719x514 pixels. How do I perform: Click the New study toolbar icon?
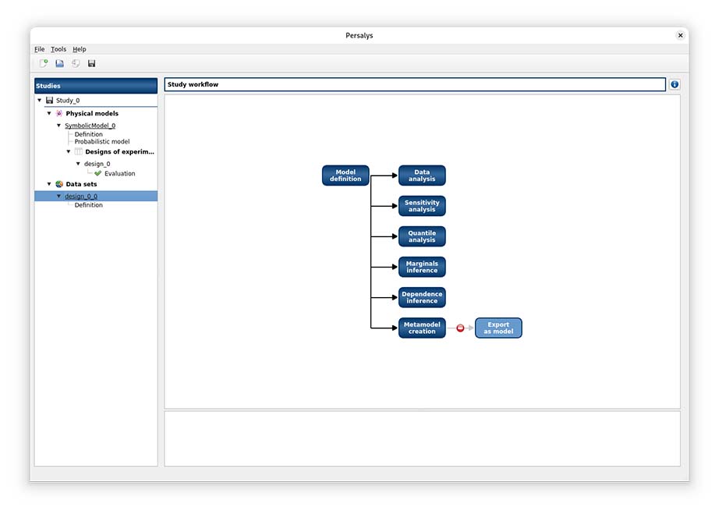(x=44, y=63)
